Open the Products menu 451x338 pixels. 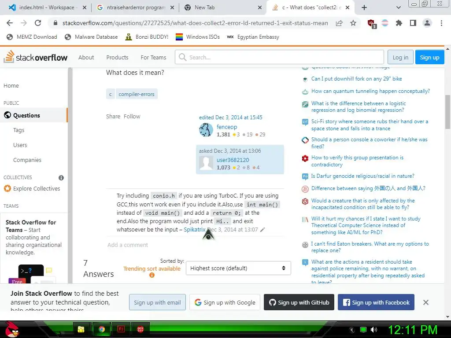click(x=117, y=58)
